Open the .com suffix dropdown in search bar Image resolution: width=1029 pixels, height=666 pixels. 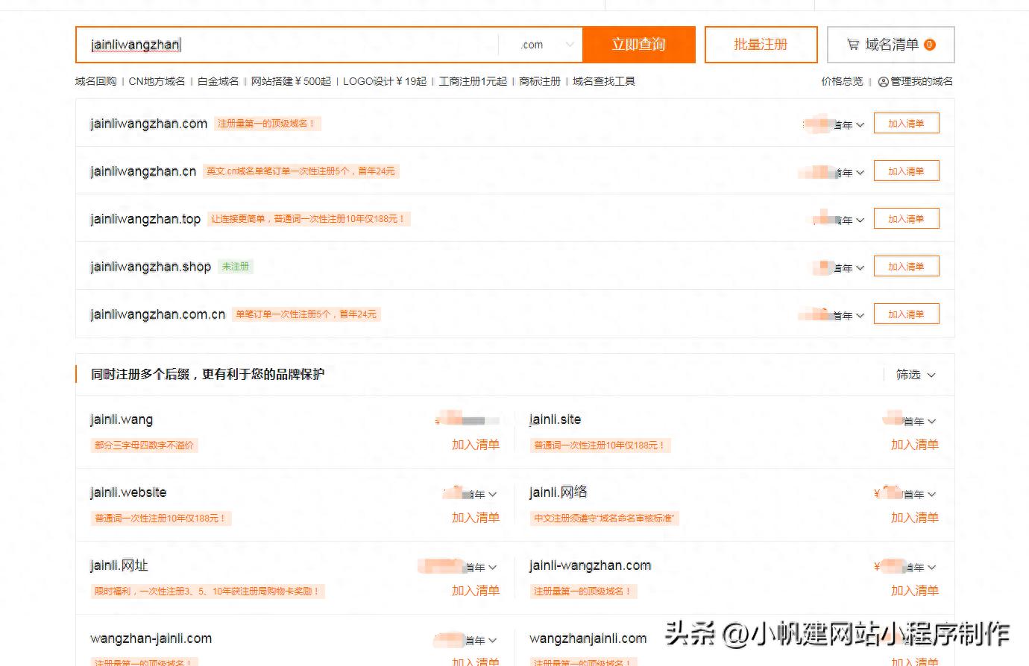[x=547, y=45]
